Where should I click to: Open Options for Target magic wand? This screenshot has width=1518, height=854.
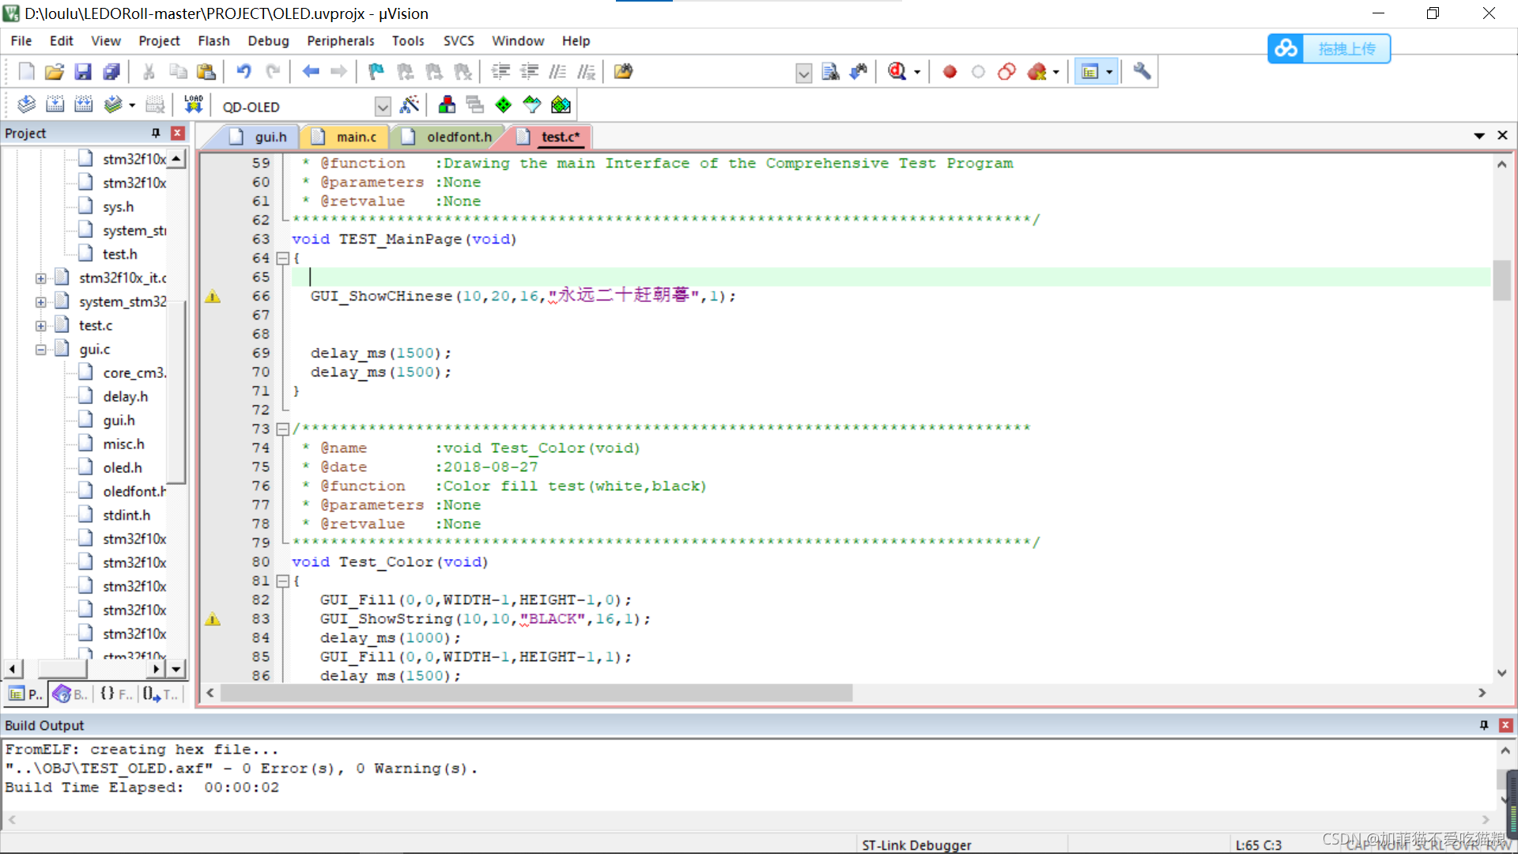pyautogui.click(x=410, y=105)
